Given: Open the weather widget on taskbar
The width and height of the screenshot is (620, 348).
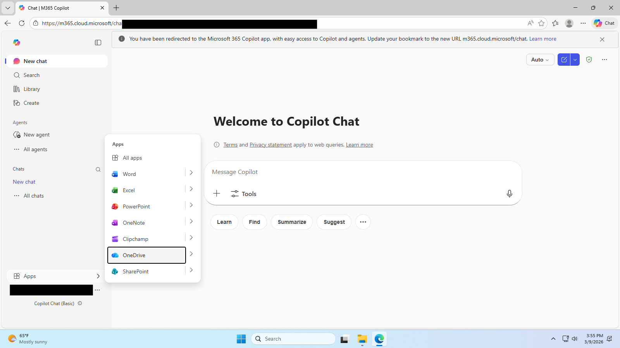Looking at the screenshot, I should pyautogui.click(x=28, y=339).
